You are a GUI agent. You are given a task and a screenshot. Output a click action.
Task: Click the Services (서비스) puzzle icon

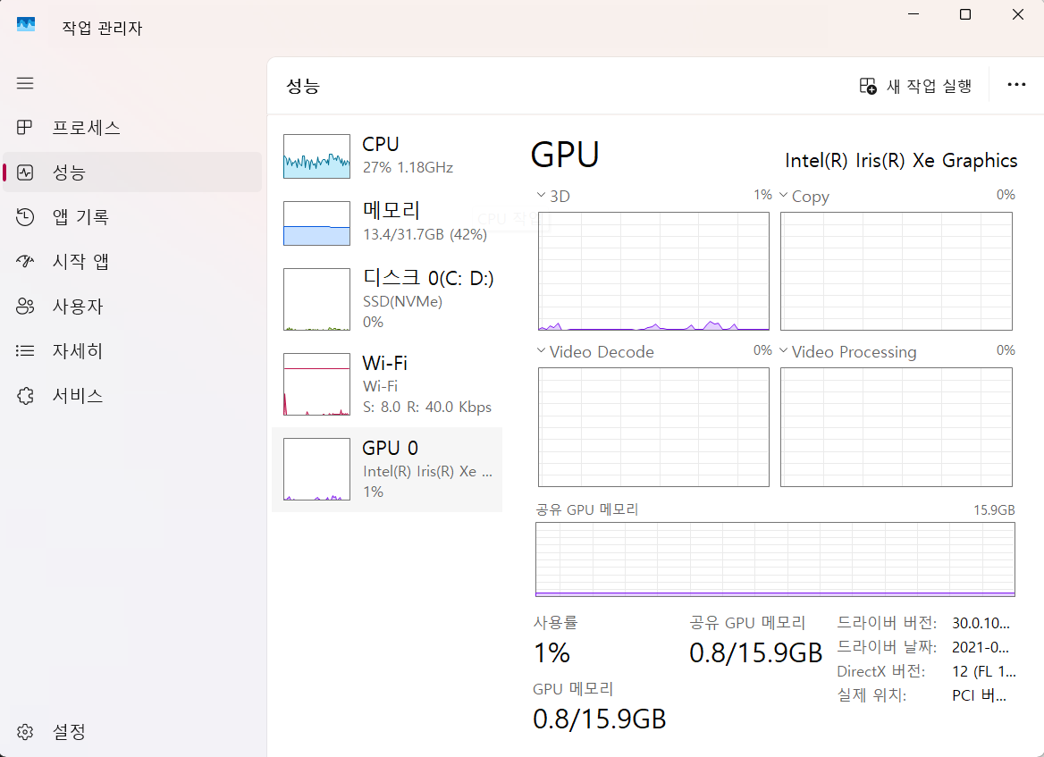pos(25,395)
